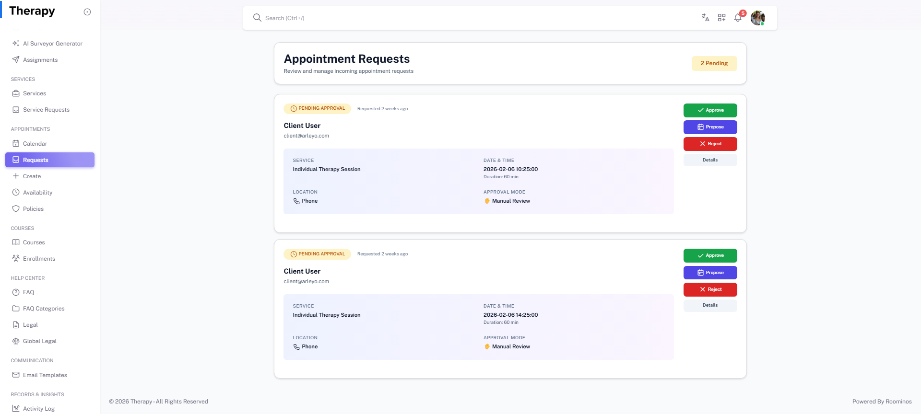Viewport: 921px width, 414px height.
Task: Reject the 14:25 appointment request
Action: (x=710, y=289)
